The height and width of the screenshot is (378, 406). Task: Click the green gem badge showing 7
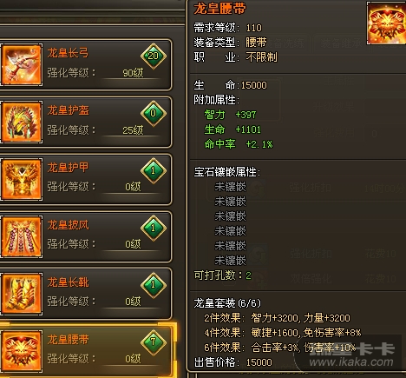pyautogui.click(x=154, y=342)
